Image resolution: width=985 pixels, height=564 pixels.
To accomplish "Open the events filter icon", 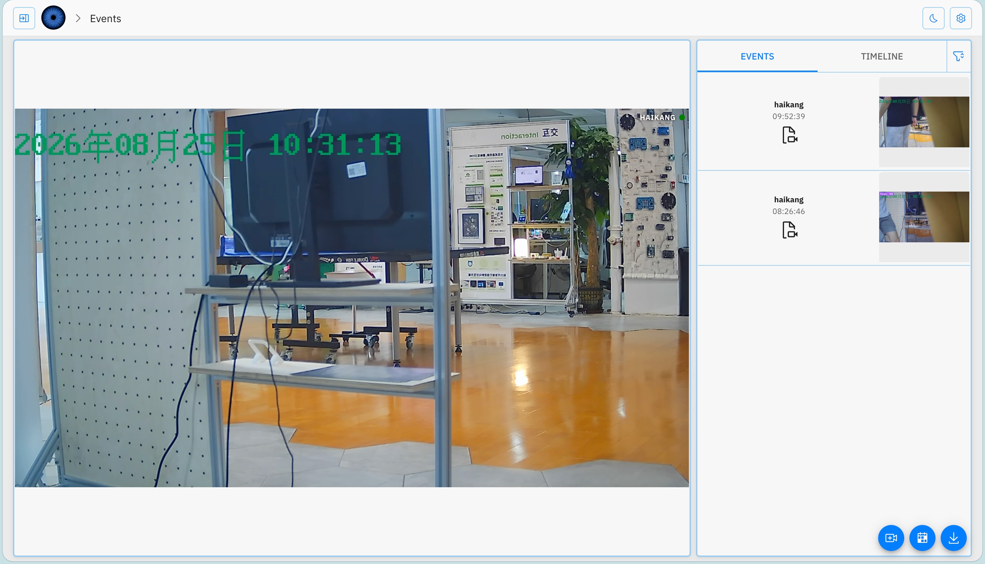I will [x=959, y=57].
